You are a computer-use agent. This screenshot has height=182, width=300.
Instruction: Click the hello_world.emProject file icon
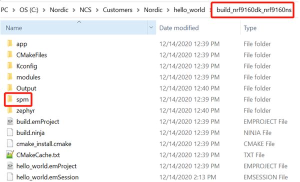tap(10, 165)
